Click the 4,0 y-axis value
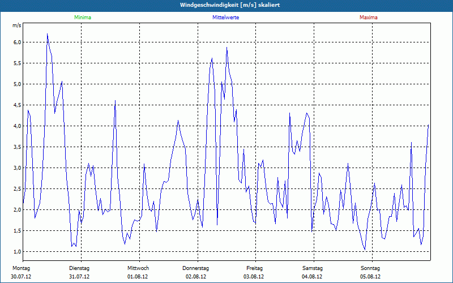 click(x=17, y=126)
